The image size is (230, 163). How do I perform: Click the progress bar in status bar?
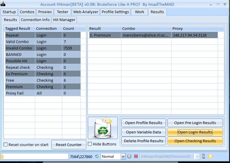[x=35, y=156]
